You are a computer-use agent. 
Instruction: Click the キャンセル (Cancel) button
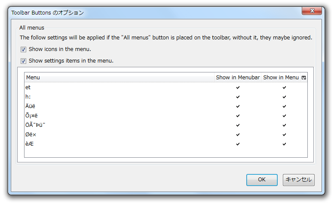(298, 180)
